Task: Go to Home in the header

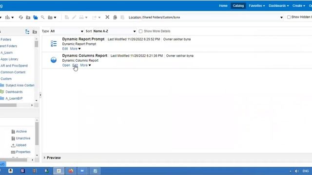Action: 223,6
